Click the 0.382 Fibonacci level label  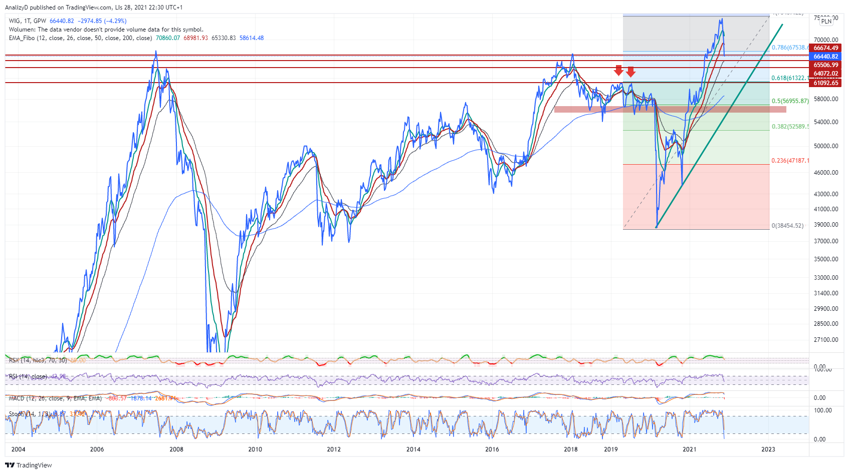point(790,127)
